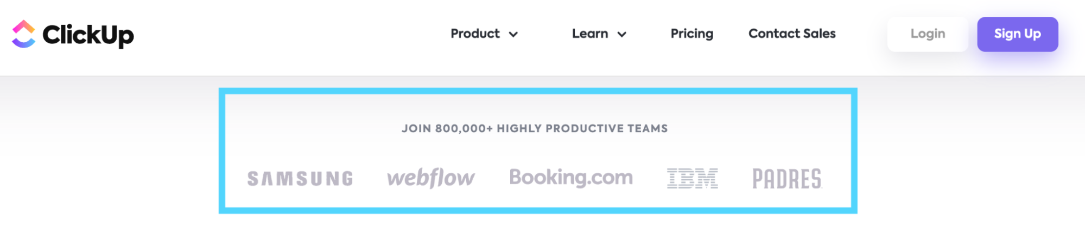Image resolution: width=1085 pixels, height=228 pixels.
Task: Select Contact Sales in the navigation
Action: click(x=792, y=34)
